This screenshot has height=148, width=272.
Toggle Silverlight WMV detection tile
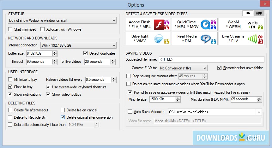tap(148, 38)
